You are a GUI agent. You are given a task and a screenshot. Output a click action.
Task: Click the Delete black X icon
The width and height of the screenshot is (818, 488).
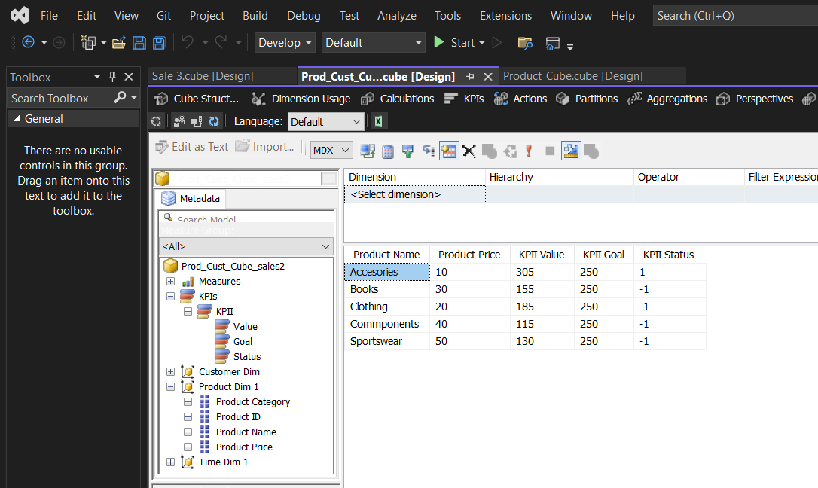pos(469,151)
